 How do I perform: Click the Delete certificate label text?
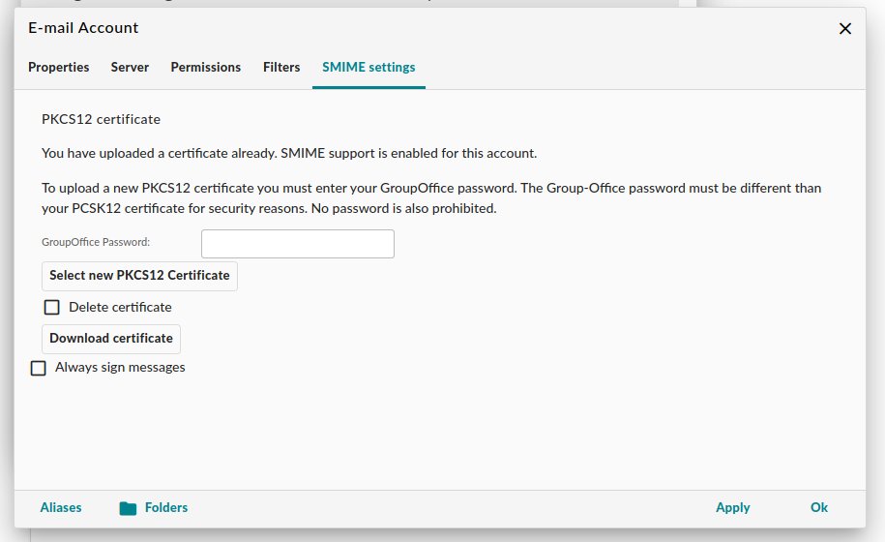coord(120,307)
